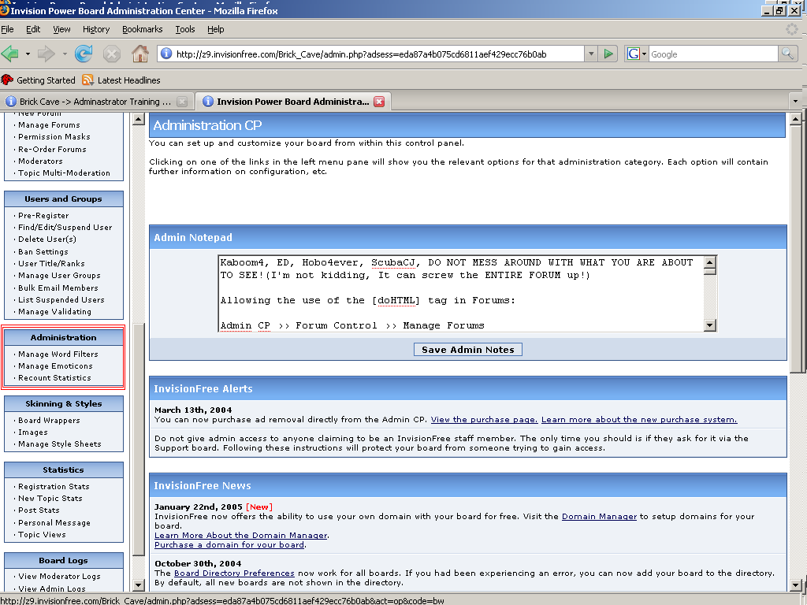Click inside the Admin Notepad text area
Screen dimensions: 807x605
click(461, 293)
